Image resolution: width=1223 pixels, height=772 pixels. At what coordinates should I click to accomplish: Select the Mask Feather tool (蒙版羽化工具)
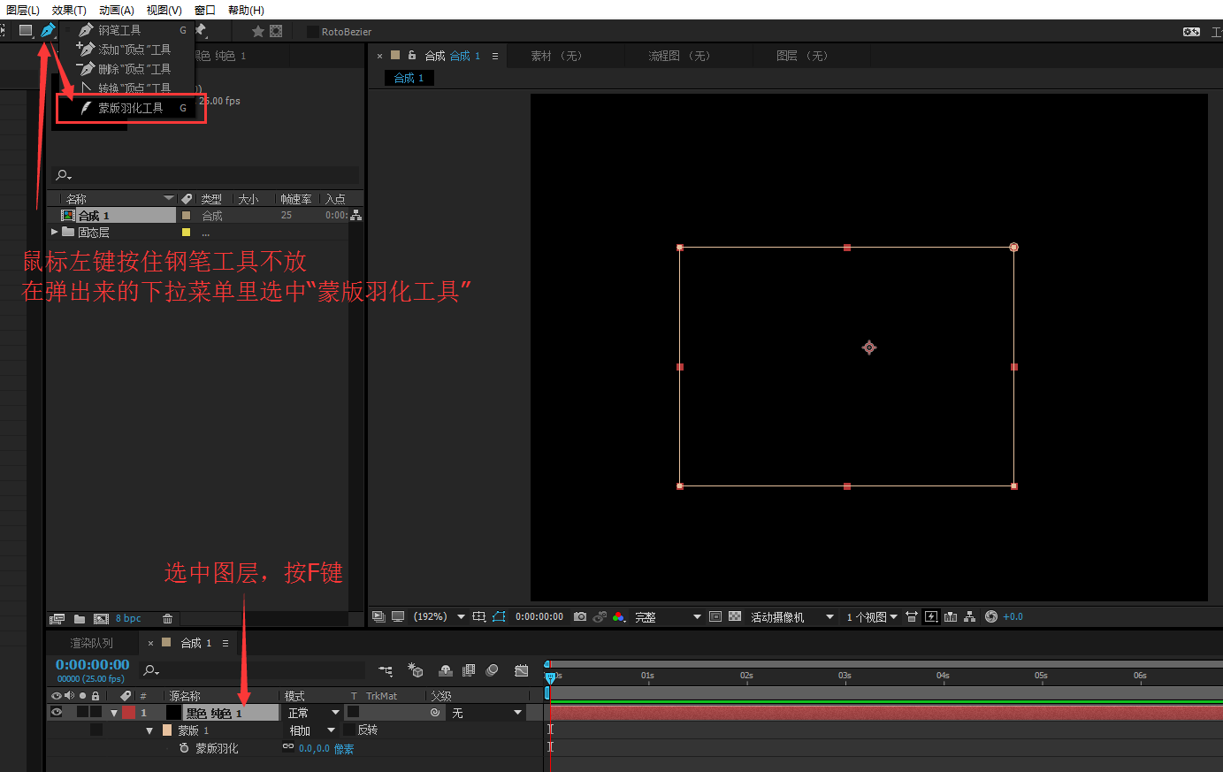(x=130, y=108)
